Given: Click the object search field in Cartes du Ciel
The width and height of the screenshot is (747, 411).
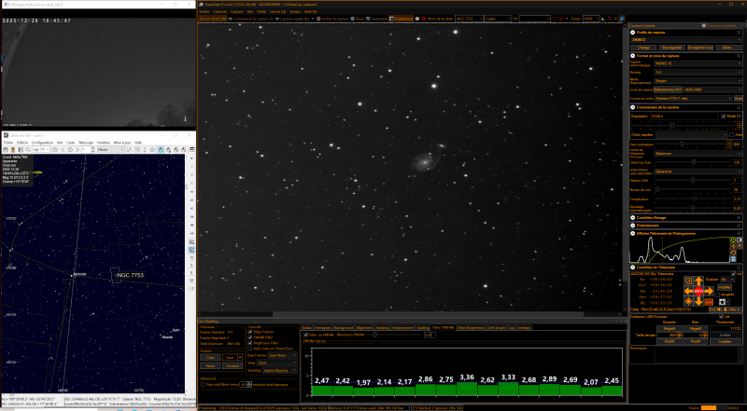Looking at the screenshot, I should tap(40, 149).
